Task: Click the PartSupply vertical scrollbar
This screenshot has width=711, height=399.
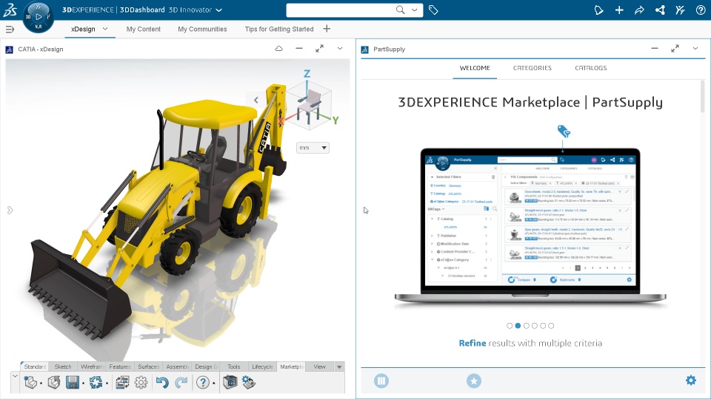Action: tap(702, 96)
